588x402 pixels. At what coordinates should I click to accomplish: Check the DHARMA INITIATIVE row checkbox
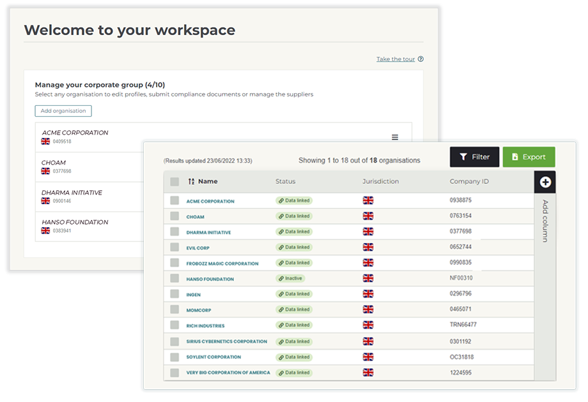(x=174, y=232)
